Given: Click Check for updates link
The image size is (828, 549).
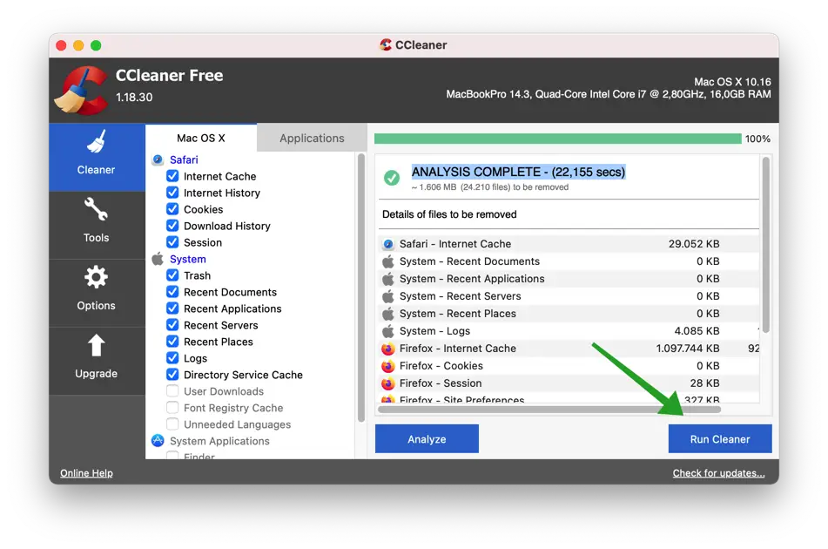Looking at the screenshot, I should (718, 473).
